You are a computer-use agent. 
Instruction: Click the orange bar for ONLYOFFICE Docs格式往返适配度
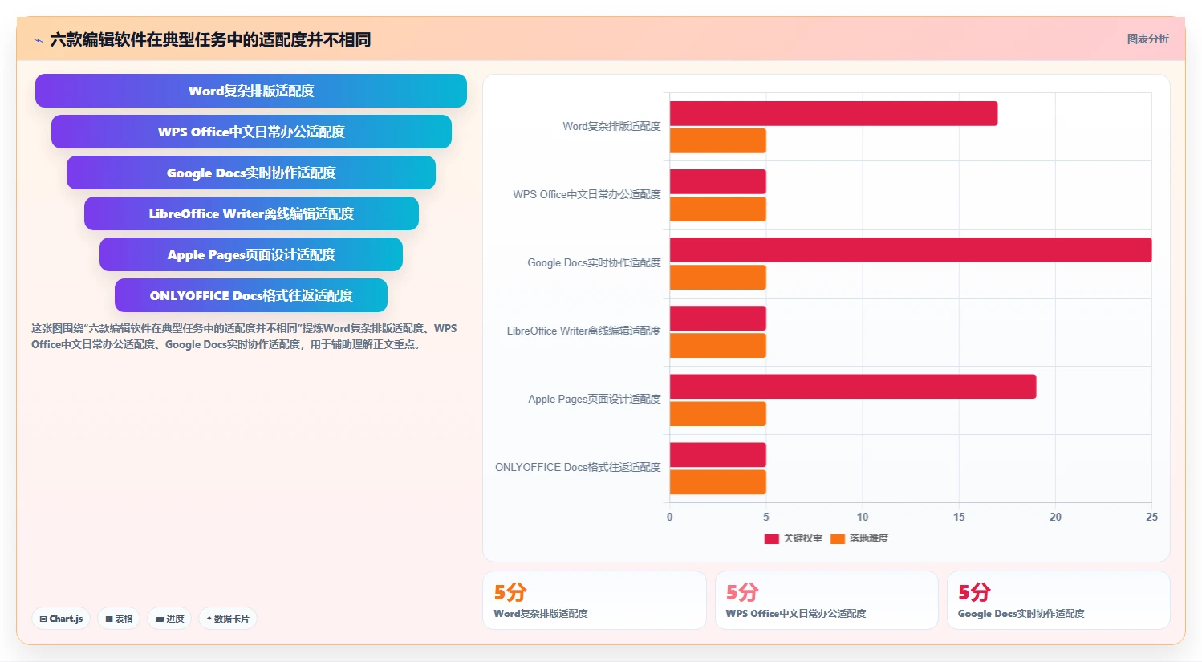[x=718, y=481]
